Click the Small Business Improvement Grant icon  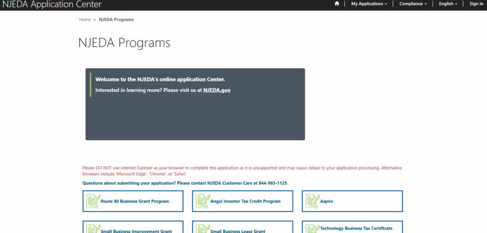93,229
